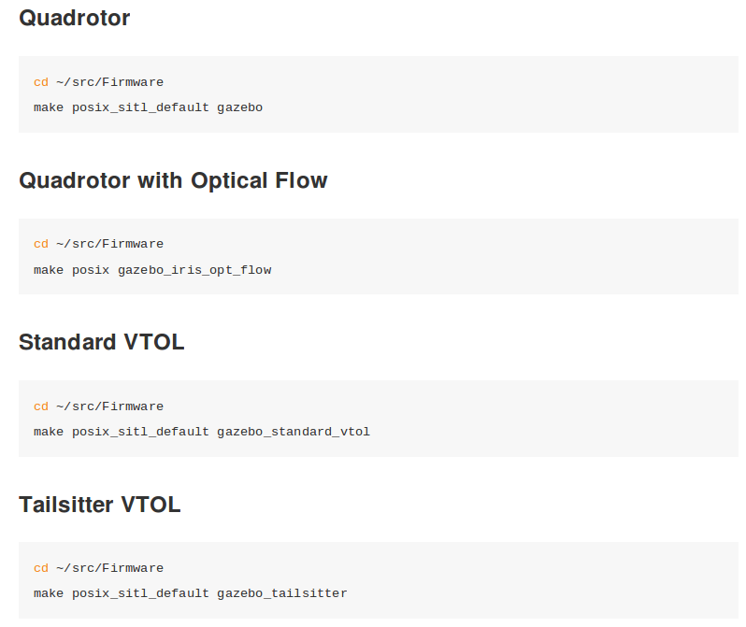This screenshot has height=627, width=746.
Task: Click the "Quadrotor with Optical Flow" heading
Action: tap(173, 180)
